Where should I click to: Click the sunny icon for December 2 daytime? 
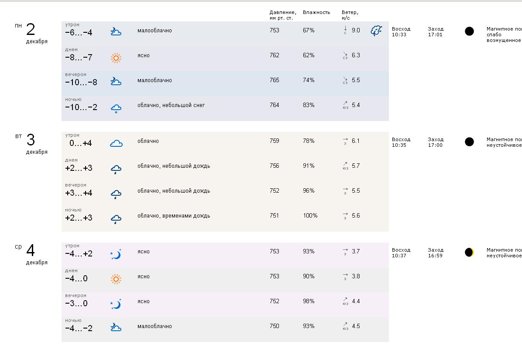(x=116, y=58)
